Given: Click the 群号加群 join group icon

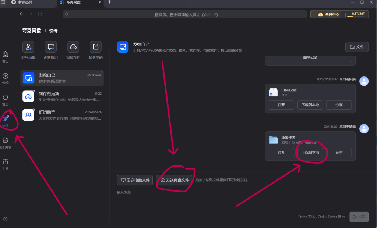Looking at the screenshot, I should [28, 47].
